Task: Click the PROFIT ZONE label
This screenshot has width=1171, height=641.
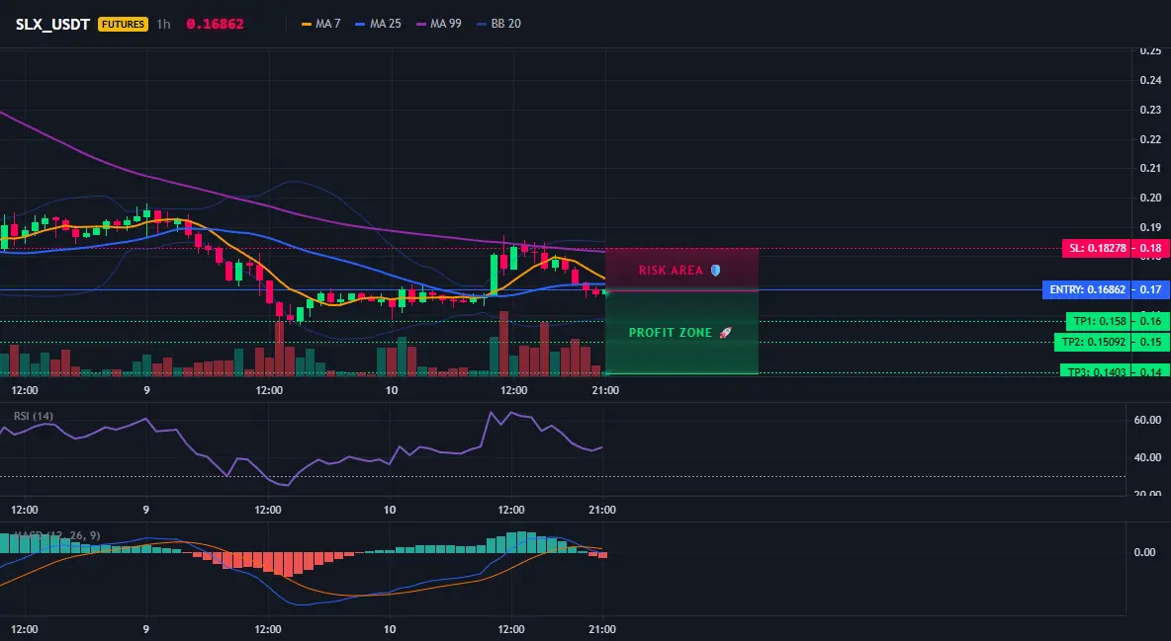Action: click(x=671, y=333)
